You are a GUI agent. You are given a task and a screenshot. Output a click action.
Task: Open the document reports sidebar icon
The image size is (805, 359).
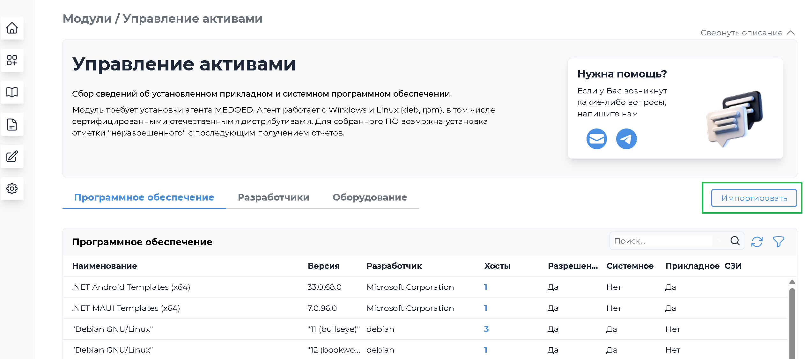coord(12,125)
